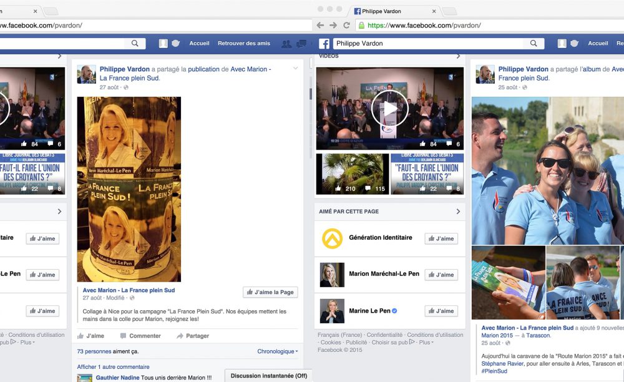624x382 pixels.
Task: Open the #PleinSud hashtag
Action: point(494,371)
